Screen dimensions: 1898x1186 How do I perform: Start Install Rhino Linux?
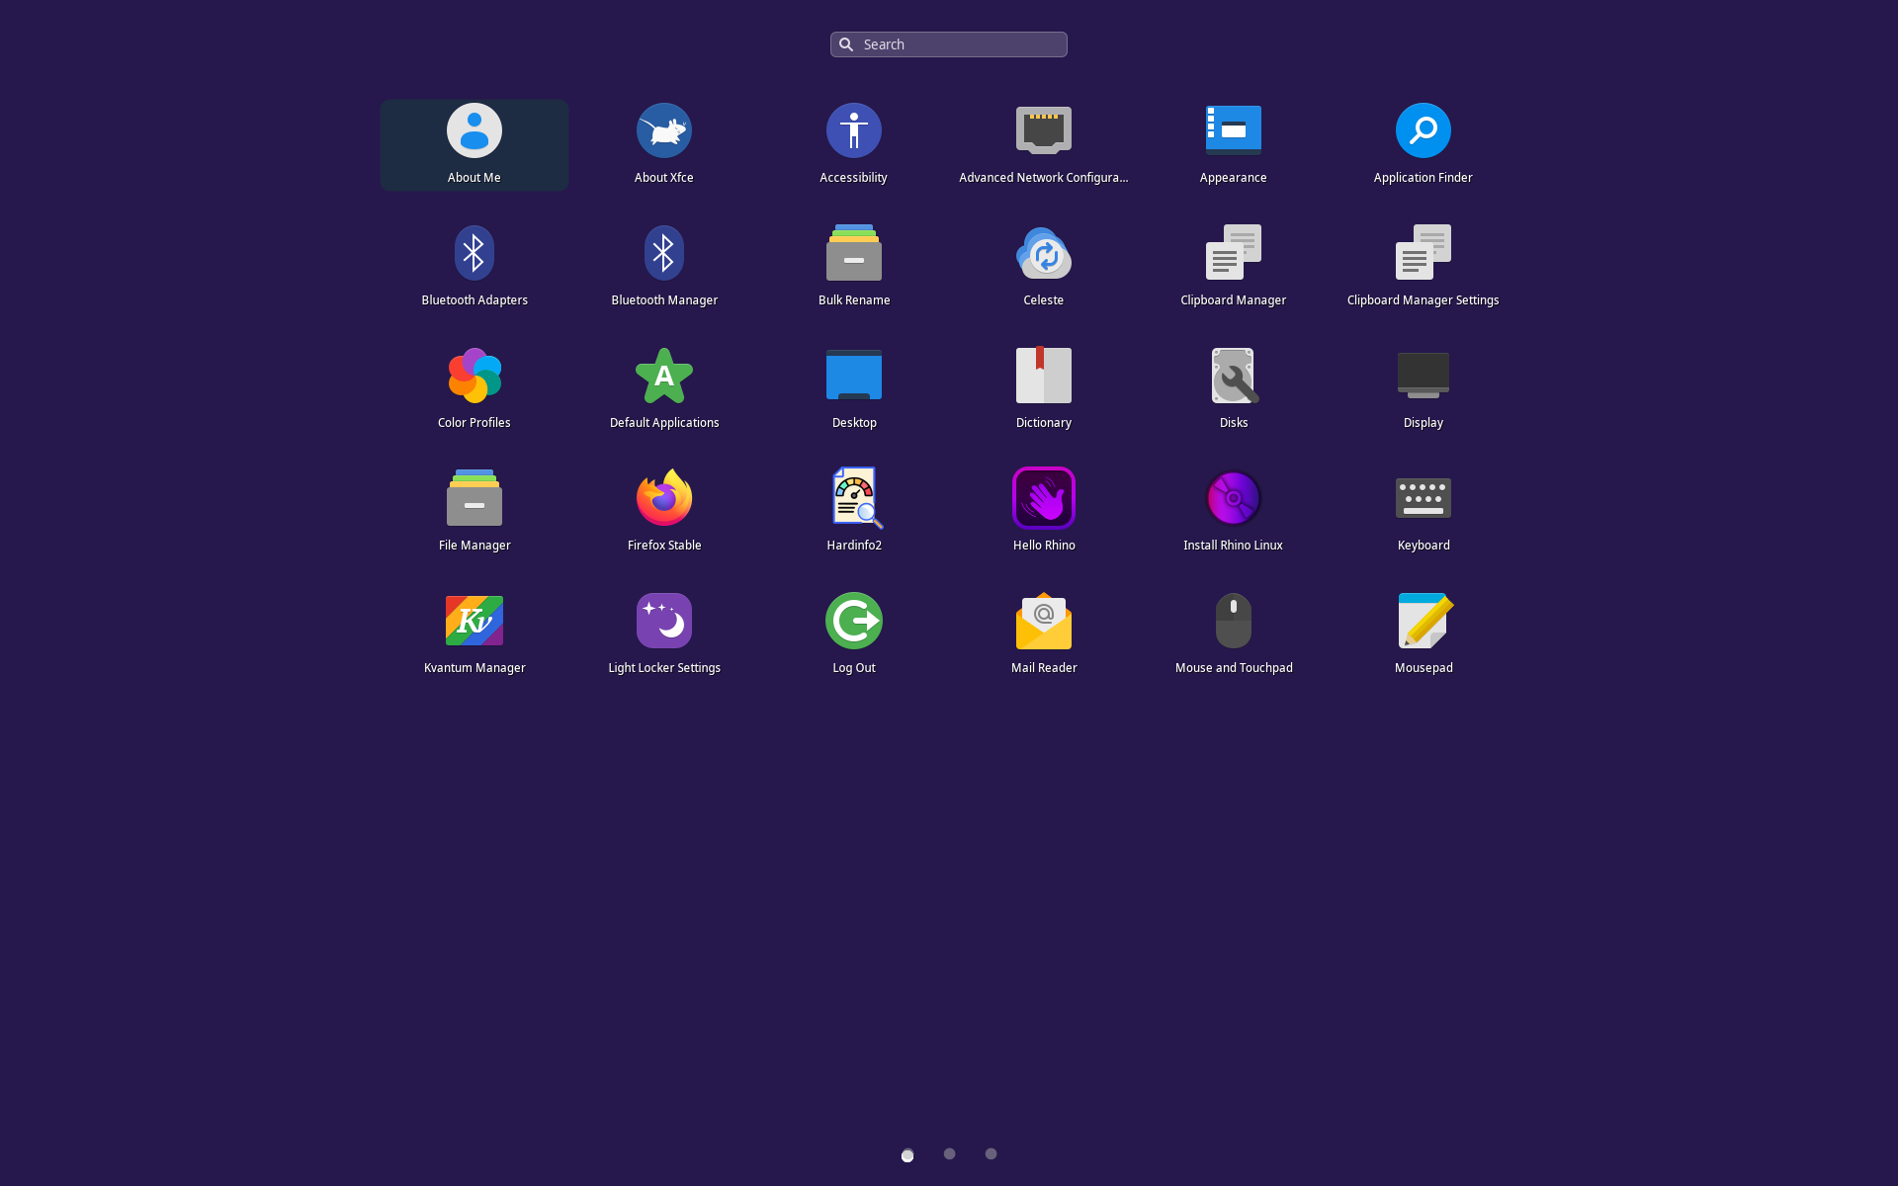point(1234,498)
